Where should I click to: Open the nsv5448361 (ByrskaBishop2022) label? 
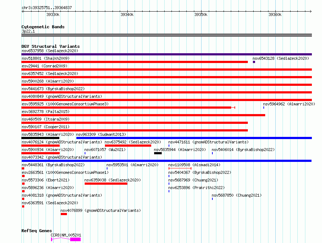coord(53,165)
